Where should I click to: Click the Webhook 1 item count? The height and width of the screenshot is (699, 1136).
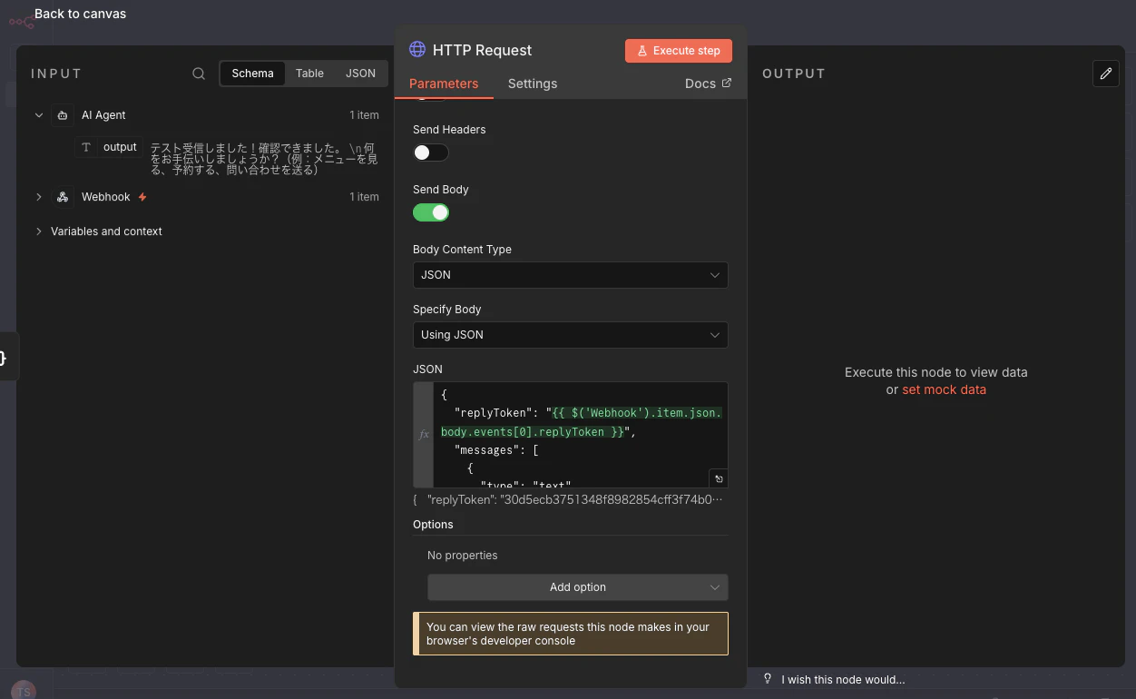(x=364, y=197)
